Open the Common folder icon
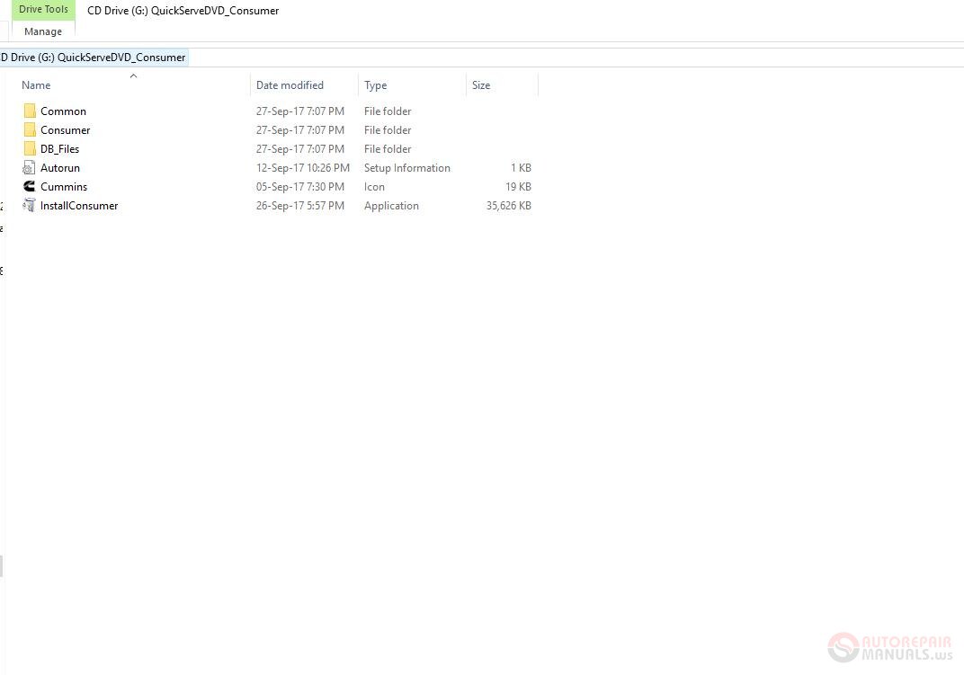The image size is (964, 675). pos(30,111)
